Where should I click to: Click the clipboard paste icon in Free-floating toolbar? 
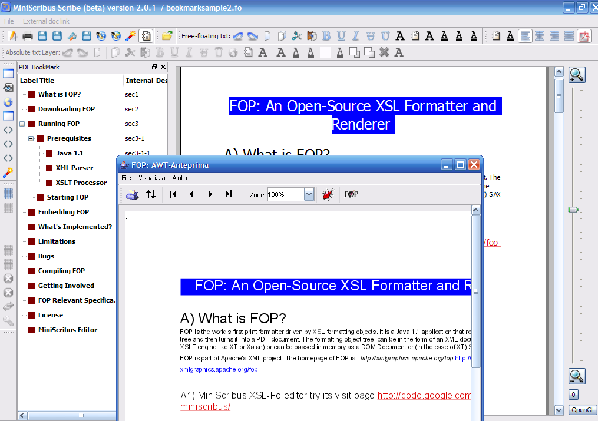[x=312, y=36]
